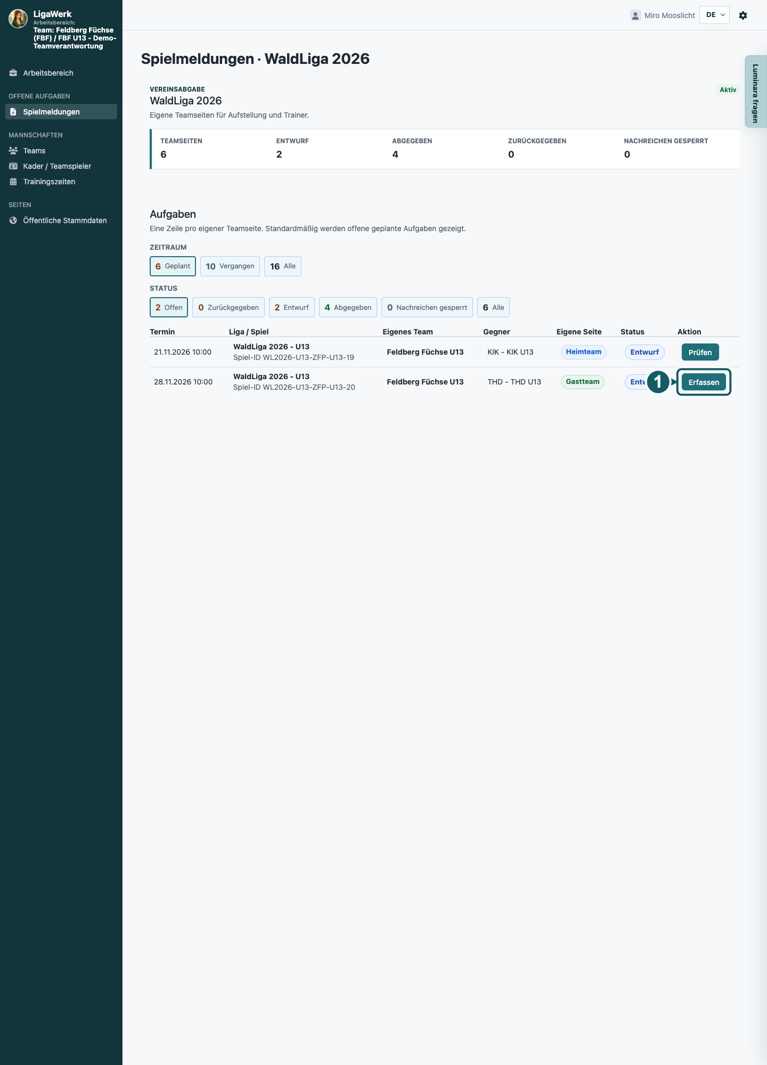Screen dimensions: 767x1065
Task: Open the DE language dropdown
Action: (714, 15)
